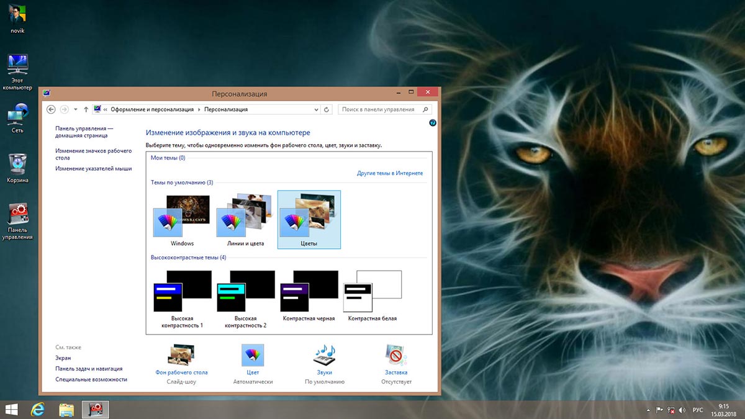Open the Recycle Bin desktop icon

[18, 164]
